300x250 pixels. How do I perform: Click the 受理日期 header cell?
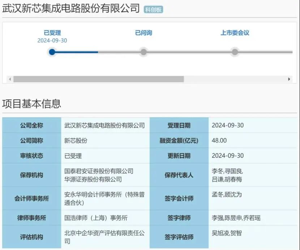(x=179, y=125)
